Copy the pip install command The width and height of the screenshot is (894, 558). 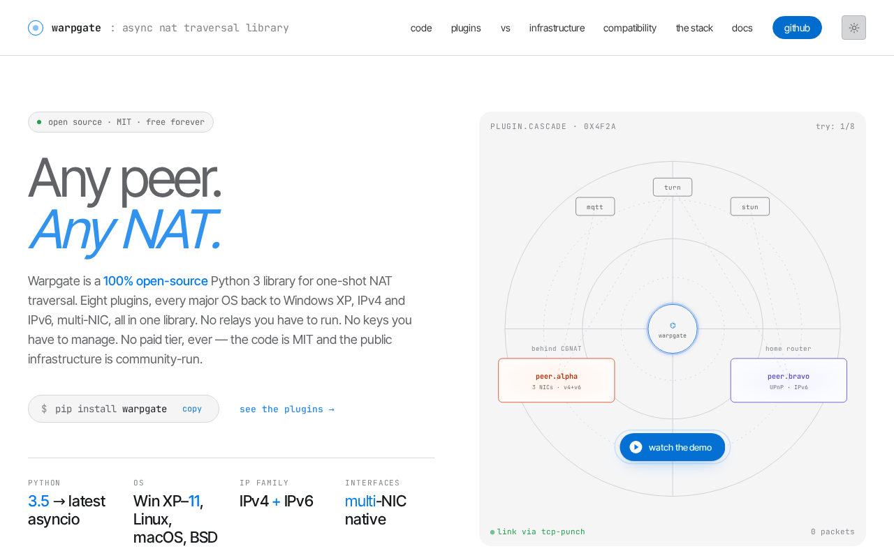point(192,409)
